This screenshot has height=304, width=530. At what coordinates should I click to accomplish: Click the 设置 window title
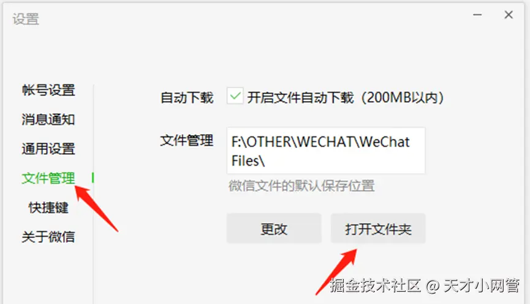(26, 19)
